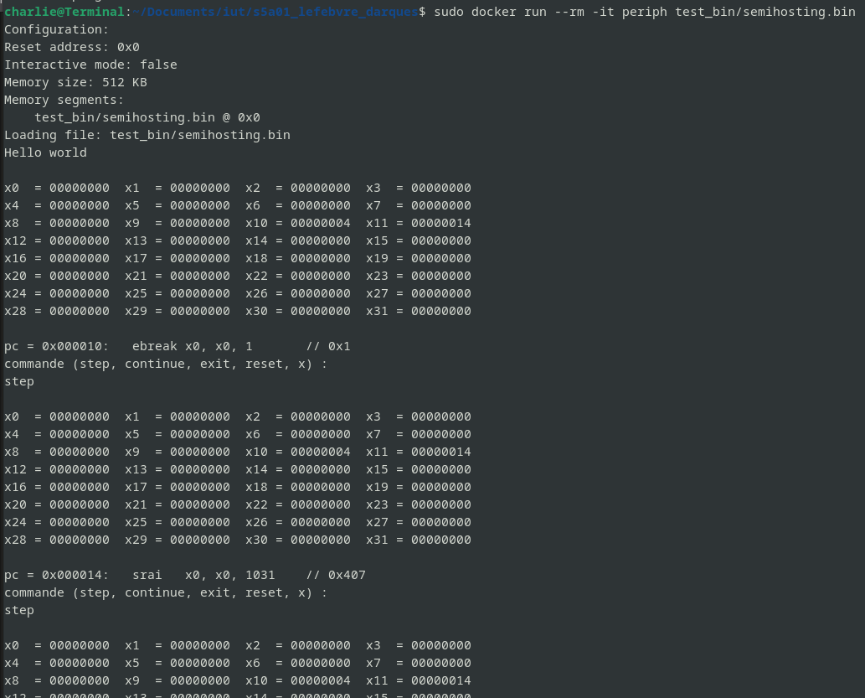Image resolution: width=865 pixels, height=698 pixels.
Task: Click the charlie@Terminal username in the prompt
Action: [64, 12]
